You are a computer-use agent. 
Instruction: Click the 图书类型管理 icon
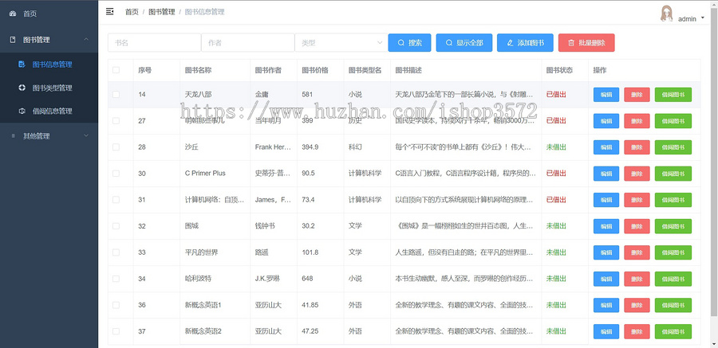pos(22,88)
